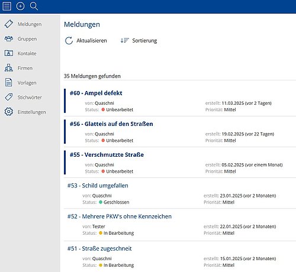Open report #53 - Schild umgefallen
This screenshot has width=296, height=272.
coord(98,186)
